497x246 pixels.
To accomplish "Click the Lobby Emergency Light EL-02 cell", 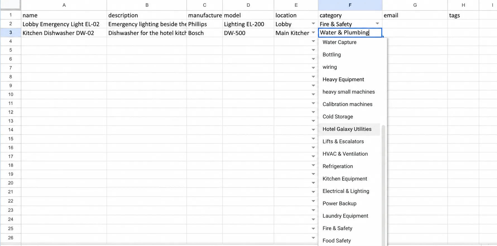I will click(64, 24).
